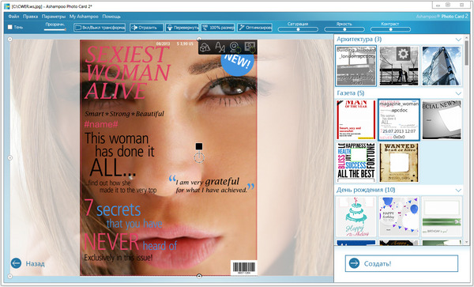The image size is (474, 287).
Task: Click the Отразить mirror button
Action: [x=147, y=28]
